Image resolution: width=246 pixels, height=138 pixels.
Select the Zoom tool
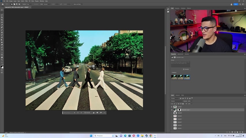tap(2, 60)
